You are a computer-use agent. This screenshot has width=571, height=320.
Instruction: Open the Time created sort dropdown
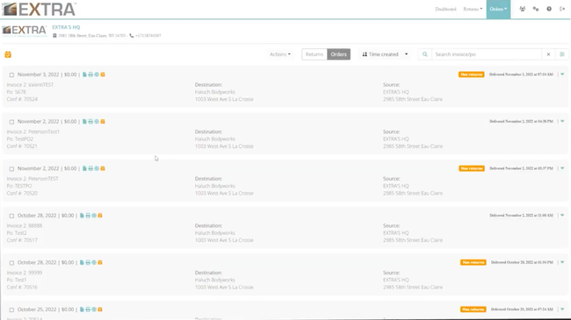point(385,54)
